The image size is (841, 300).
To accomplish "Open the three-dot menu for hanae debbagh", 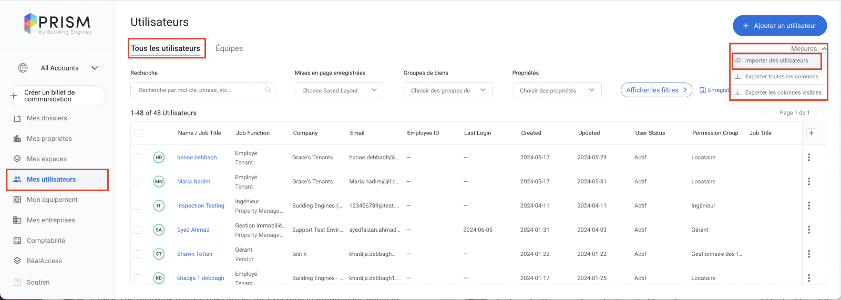I will (808, 157).
